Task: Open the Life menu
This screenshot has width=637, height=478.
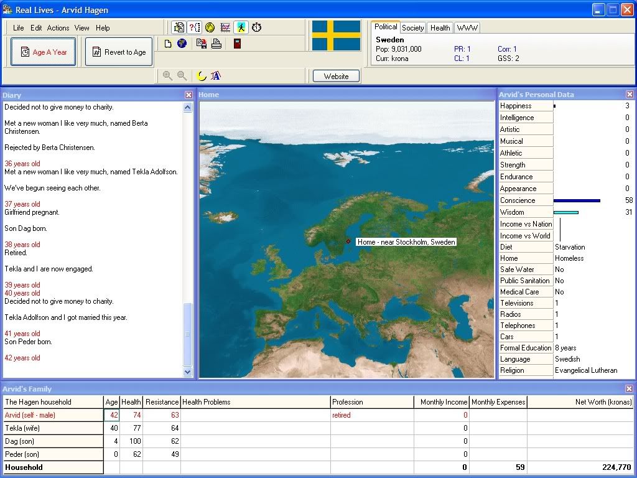Action: [x=18, y=28]
